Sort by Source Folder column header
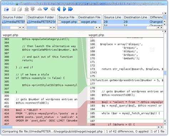This screenshot has height=136, width=169. [x=14, y=17]
